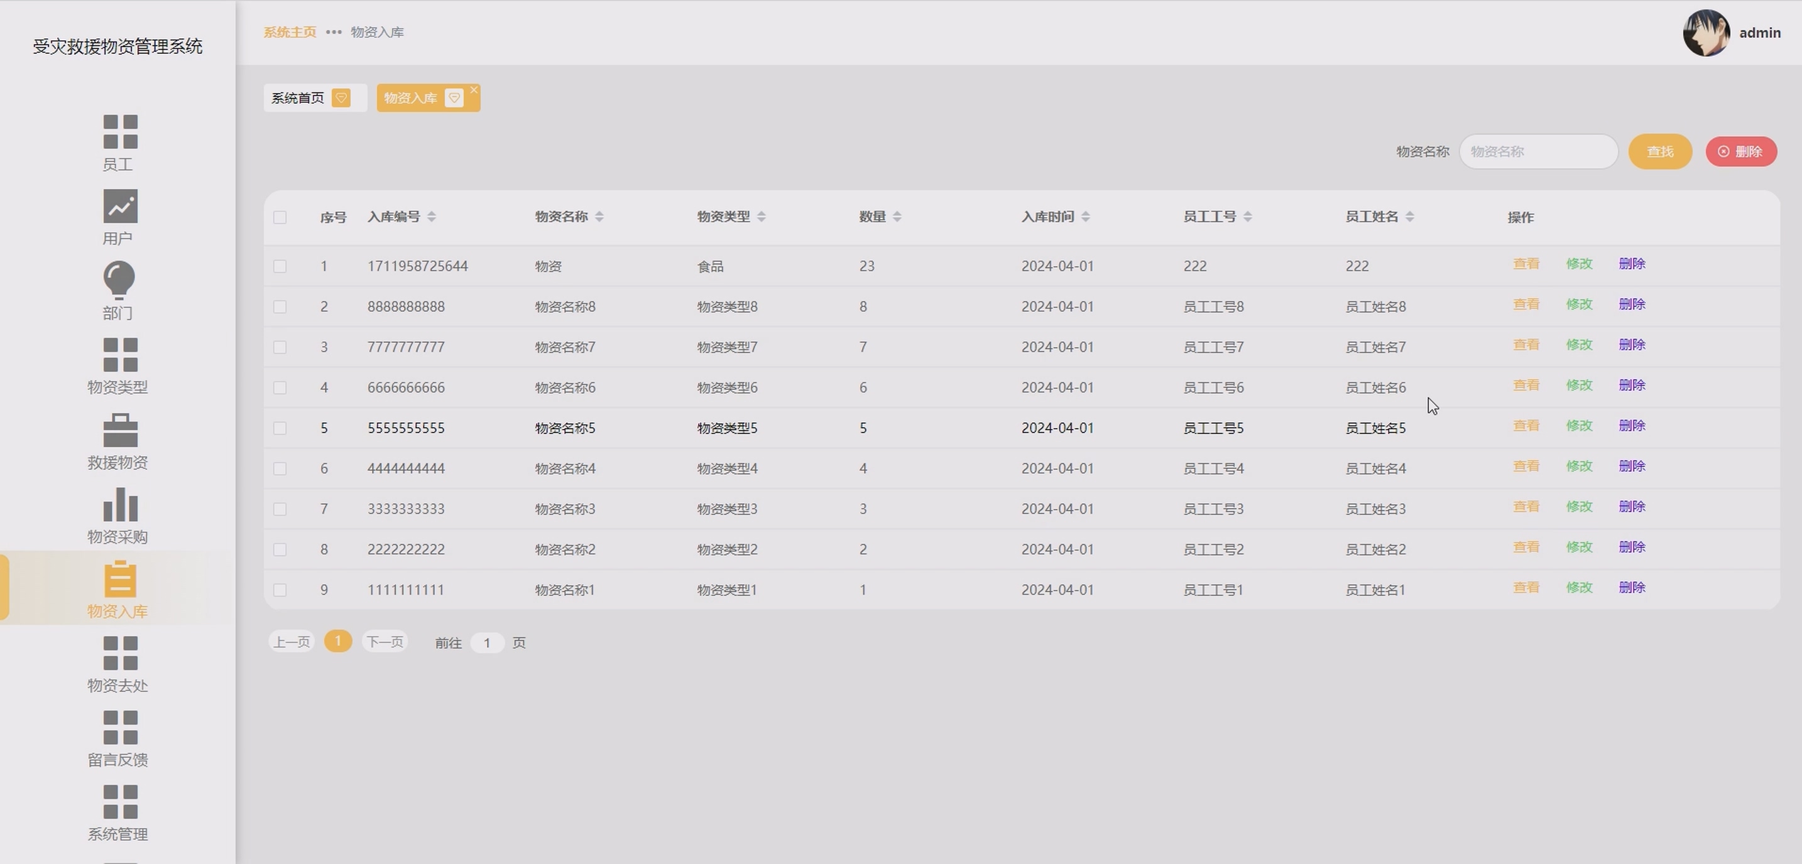The height and width of the screenshot is (864, 1802).
Task: Open the 物资去处 grid icon
Action: pyautogui.click(x=119, y=654)
